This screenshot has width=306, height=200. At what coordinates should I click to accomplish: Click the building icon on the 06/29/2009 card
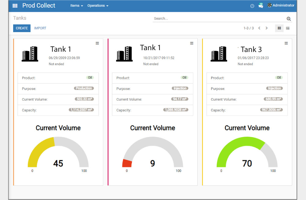30,54
